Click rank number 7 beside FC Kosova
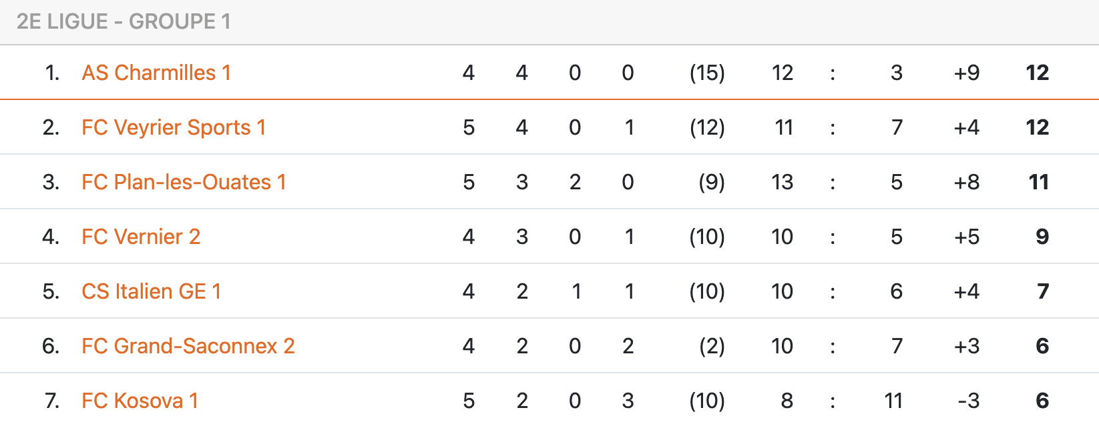 52,401
